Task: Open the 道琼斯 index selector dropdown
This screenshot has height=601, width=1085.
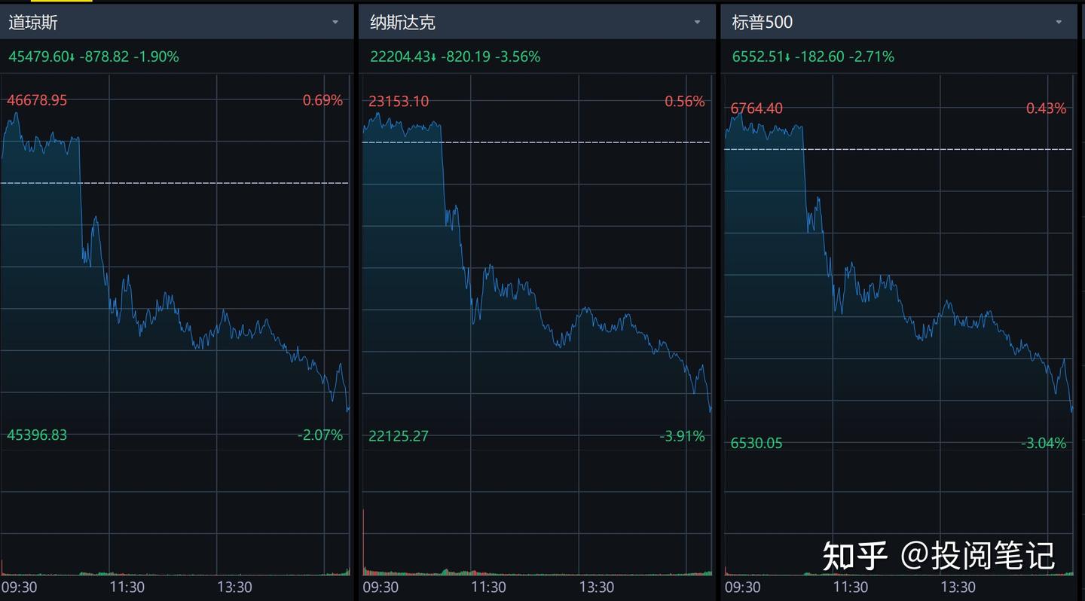Action: click(336, 22)
